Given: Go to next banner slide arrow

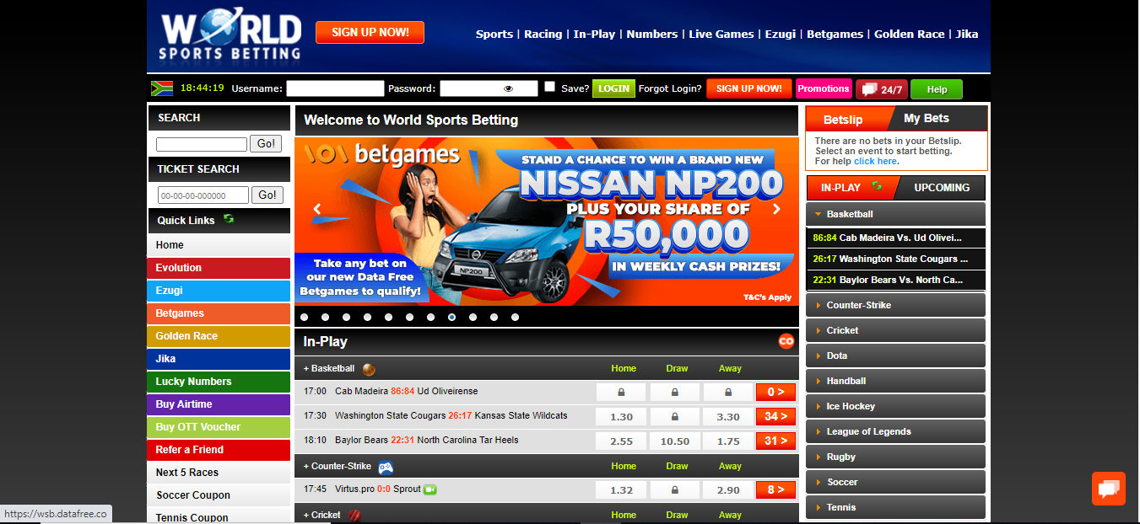Looking at the screenshot, I should (776, 209).
